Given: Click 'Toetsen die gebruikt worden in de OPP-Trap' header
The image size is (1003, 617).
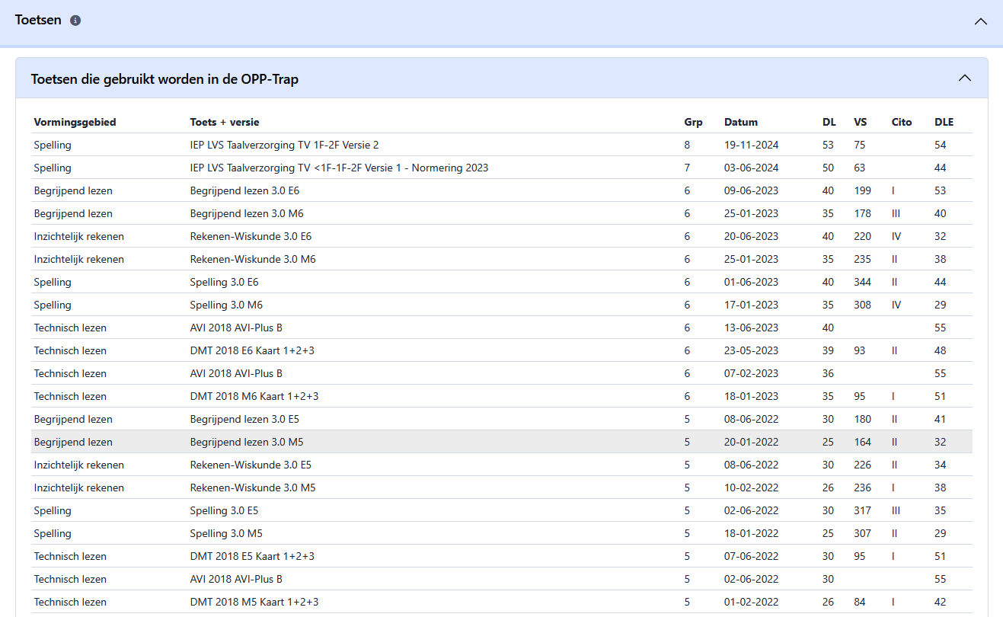Looking at the screenshot, I should pyautogui.click(x=165, y=79).
